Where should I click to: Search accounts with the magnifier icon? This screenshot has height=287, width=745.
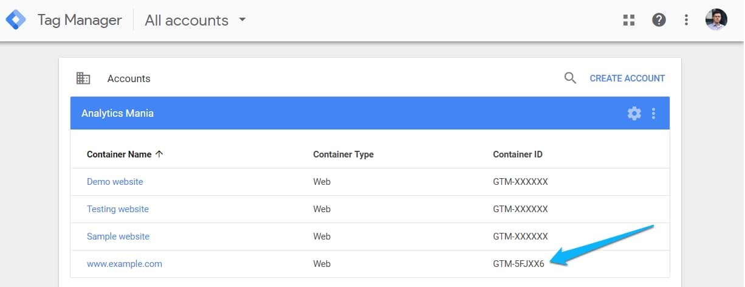(570, 78)
